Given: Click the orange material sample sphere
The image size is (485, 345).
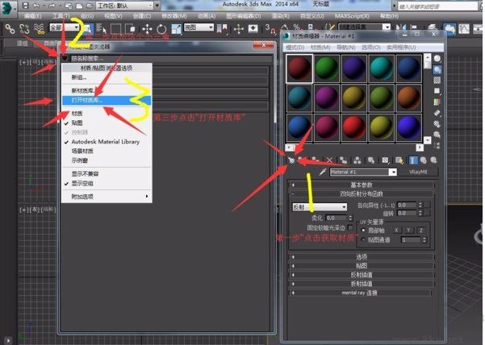Looking at the screenshot, I should point(408,98).
